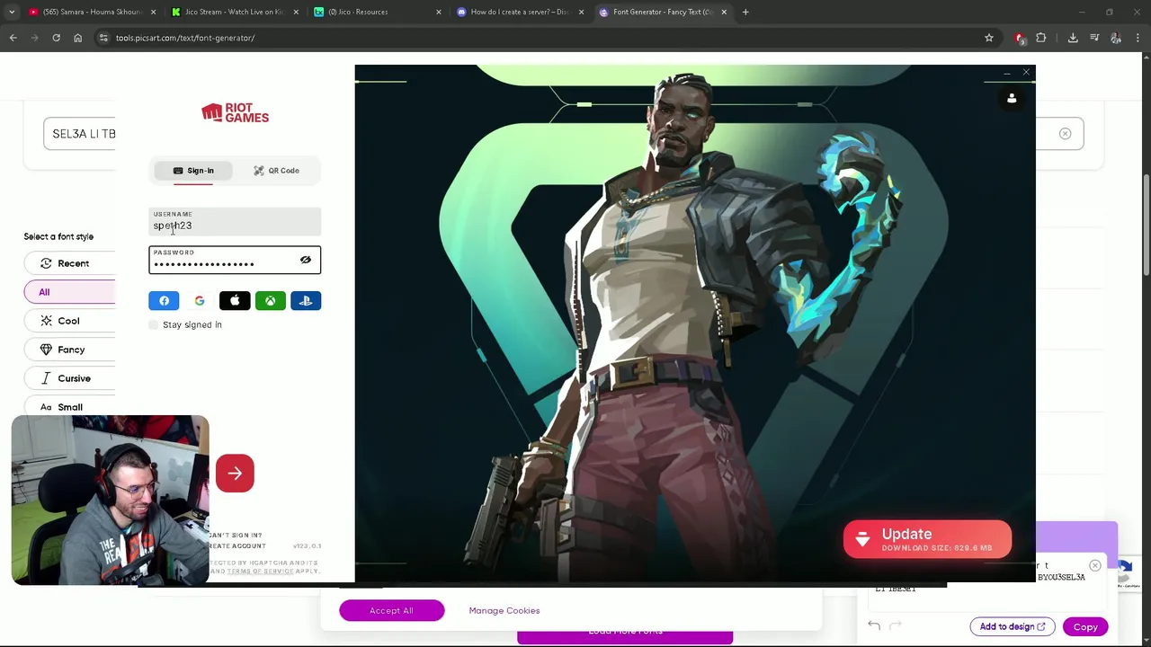The height and width of the screenshot is (647, 1151).
Task: Switch to the Sign-in tab
Action: click(193, 171)
